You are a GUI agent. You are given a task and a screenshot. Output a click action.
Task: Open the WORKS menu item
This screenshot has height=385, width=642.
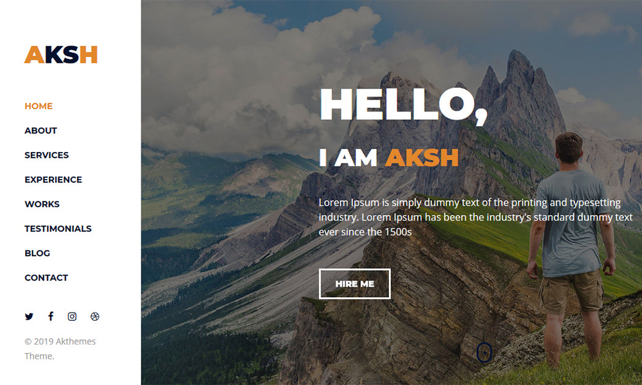click(x=42, y=204)
